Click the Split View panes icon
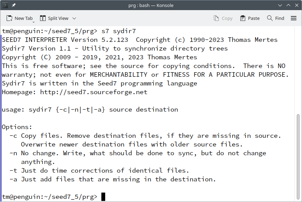 tap(43, 18)
